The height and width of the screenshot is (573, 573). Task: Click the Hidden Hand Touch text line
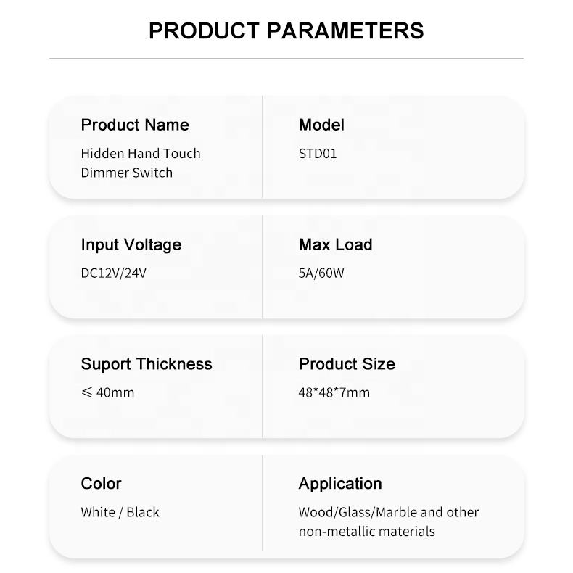pos(141,154)
